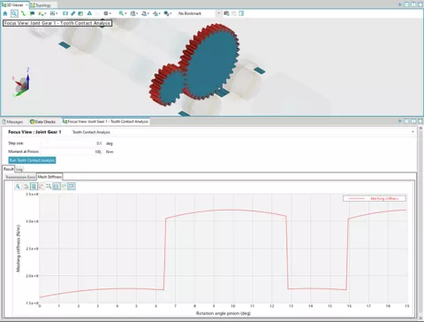Click the green flag icon in 3D toolbar
The height and width of the screenshot is (322, 424).
(32, 13)
